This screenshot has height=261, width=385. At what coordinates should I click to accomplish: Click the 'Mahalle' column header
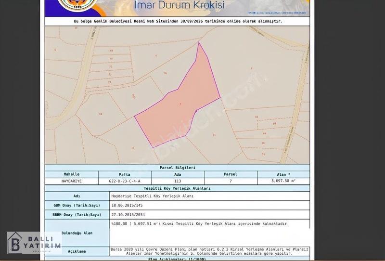point(72,174)
